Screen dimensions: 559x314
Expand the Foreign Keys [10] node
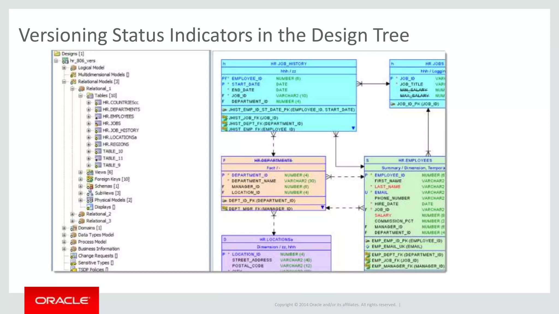pyautogui.click(x=81, y=179)
